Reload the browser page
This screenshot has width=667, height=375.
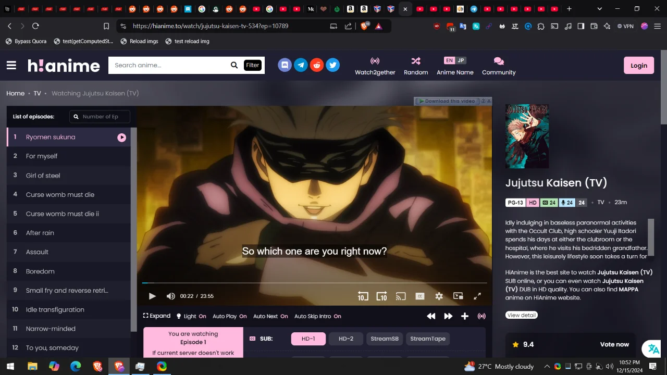tap(35, 26)
